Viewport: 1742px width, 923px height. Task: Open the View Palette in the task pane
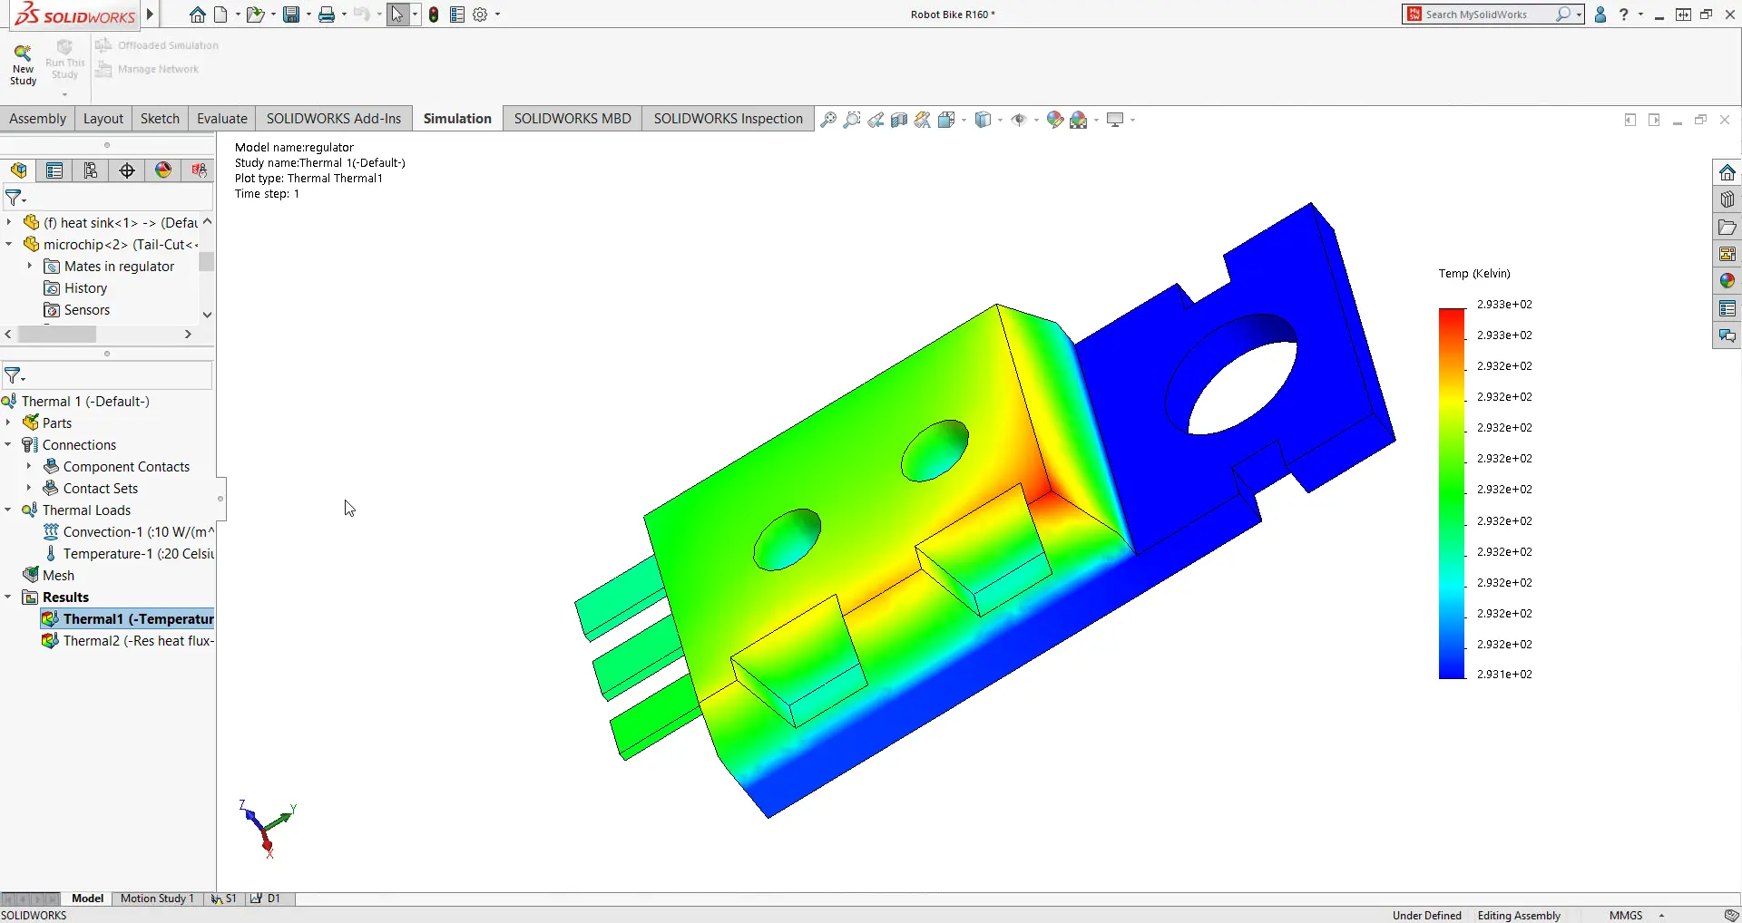[x=1727, y=254]
